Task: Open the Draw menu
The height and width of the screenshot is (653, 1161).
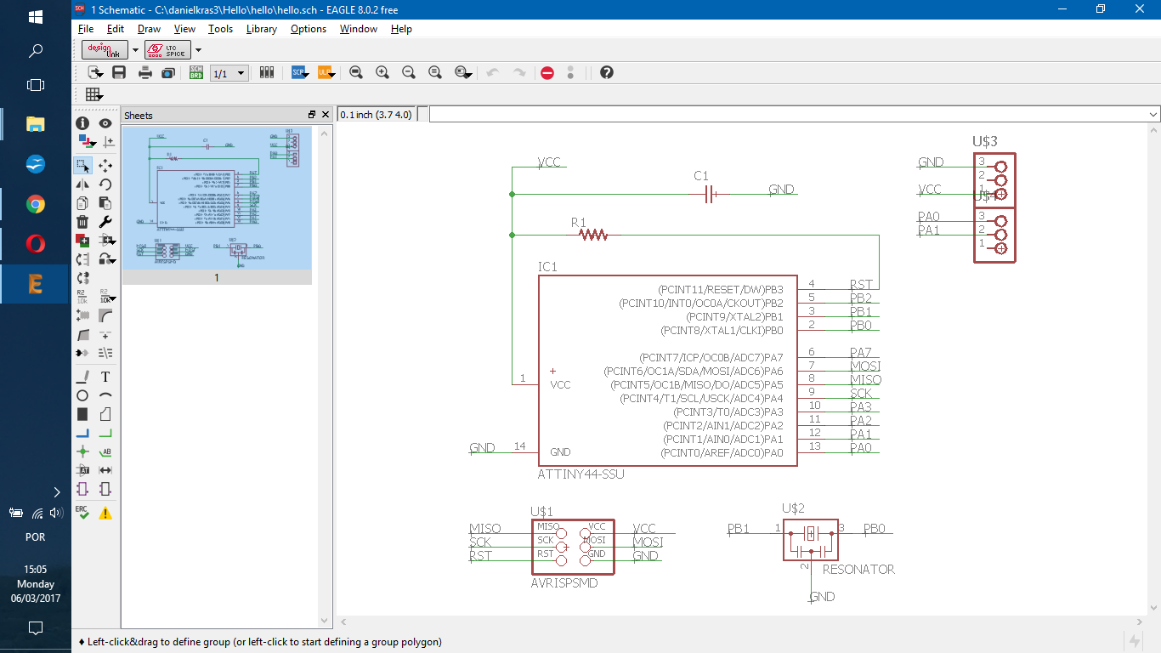Action: (x=149, y=29)
